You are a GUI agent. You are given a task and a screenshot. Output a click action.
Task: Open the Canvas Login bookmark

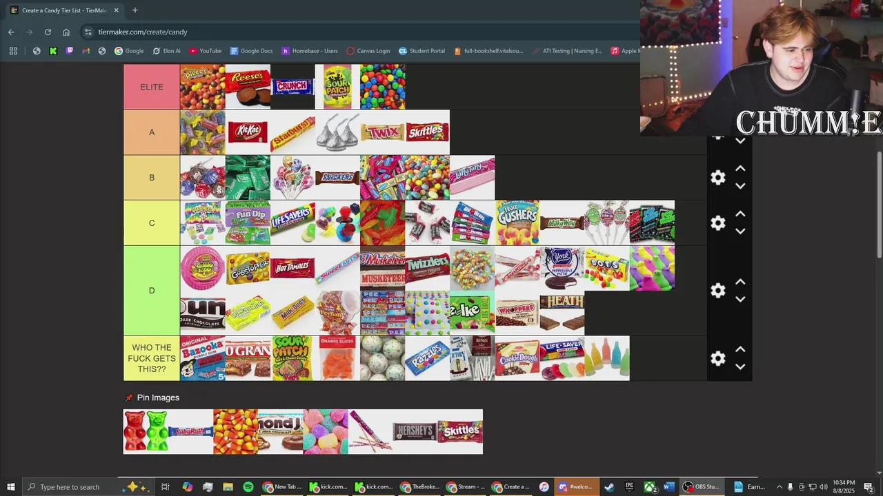(368, 50)
